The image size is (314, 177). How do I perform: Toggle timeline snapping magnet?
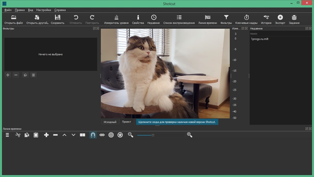click(93, 135)
